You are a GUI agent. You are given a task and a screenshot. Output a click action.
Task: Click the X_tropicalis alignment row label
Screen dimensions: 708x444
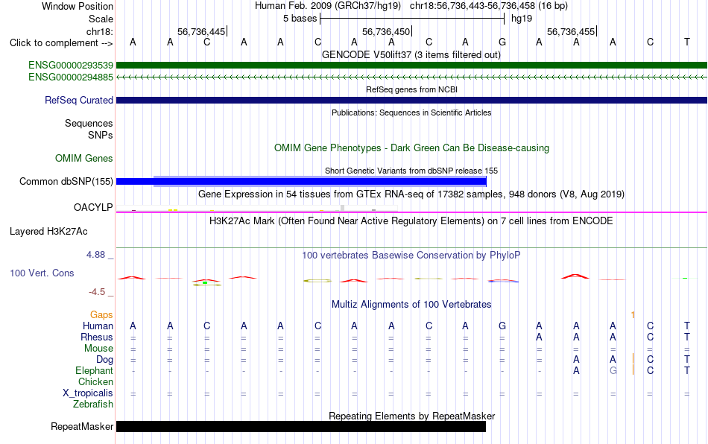pyautogui.click(x=88, y=393)
